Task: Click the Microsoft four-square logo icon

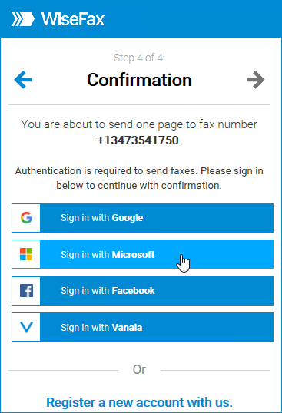Action: click(x=26, y=254)
